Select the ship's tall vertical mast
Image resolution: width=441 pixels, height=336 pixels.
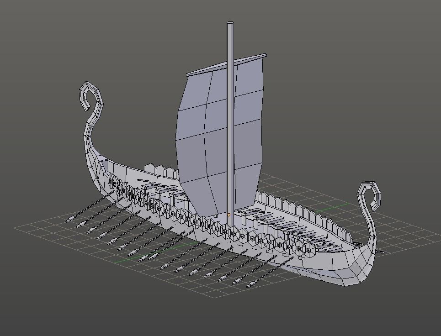pyautogui.click(x=230, y=124)
